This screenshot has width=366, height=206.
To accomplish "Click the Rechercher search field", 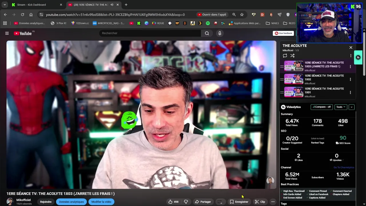I will pos(150,33).
